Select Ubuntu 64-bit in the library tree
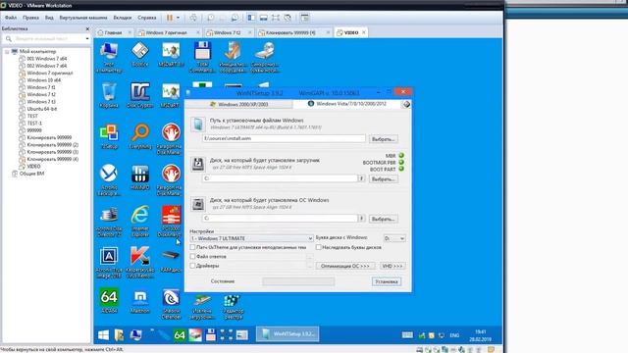The width and height of the screenshot is (628, 353). (x=41, y=109)
